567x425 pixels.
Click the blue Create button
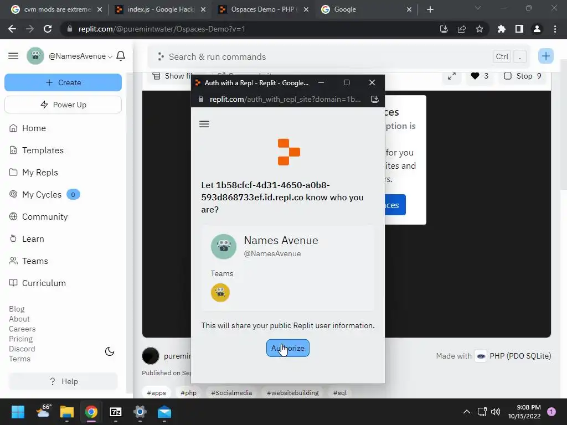coord(63,82)
